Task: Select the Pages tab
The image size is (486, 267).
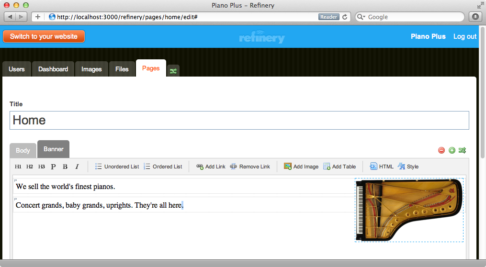Action: pyautogui.click(x=151, y=68)
